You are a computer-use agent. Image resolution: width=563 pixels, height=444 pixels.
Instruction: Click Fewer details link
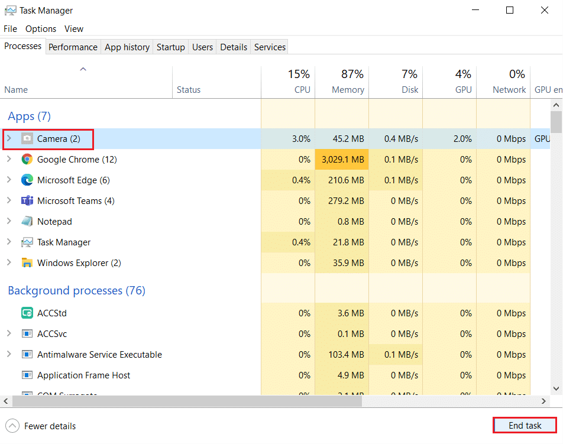pyautogui.click(x=50, y=426)
